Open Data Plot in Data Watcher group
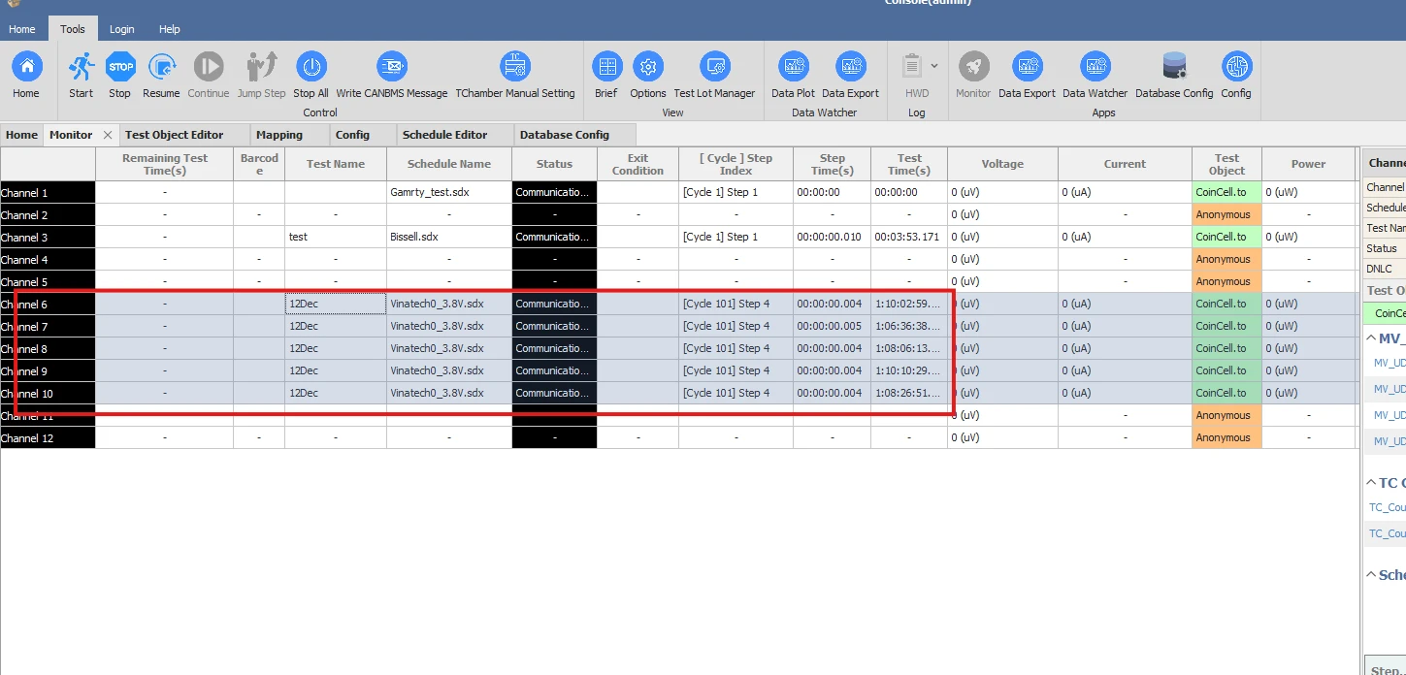 [x=794, y=67]
